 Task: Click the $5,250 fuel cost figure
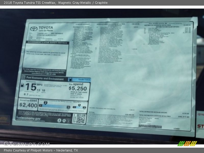[x=78, y=88]
